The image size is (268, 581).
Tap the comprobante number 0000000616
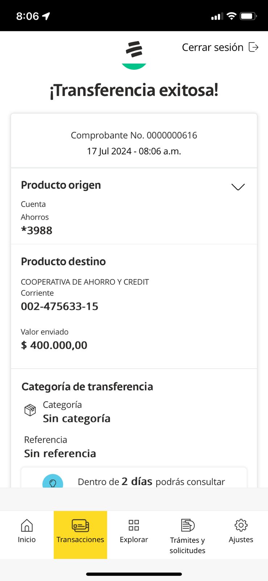coord(172,135)
